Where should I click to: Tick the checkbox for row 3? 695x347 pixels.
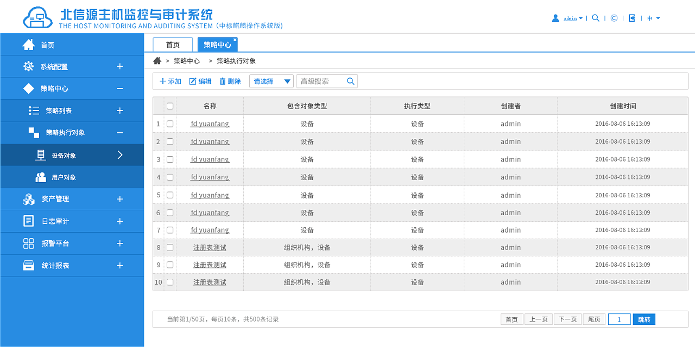(x=170, y=159)
